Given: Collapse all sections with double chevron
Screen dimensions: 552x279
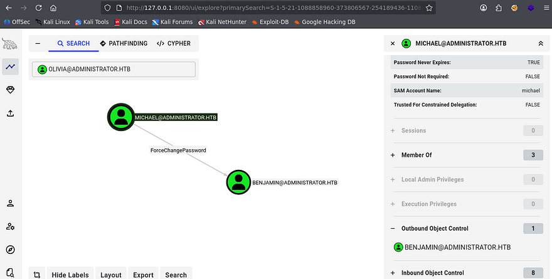Looking at the screenshot, I should 541,44.
